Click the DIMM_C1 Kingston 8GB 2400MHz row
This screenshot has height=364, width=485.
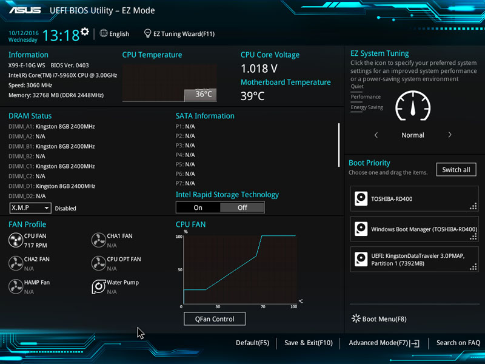coord(52,166)
